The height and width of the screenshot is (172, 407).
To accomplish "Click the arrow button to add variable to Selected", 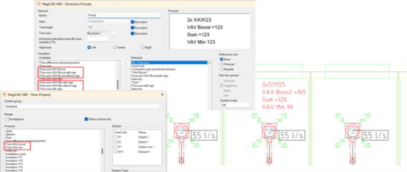I will 125,64.
